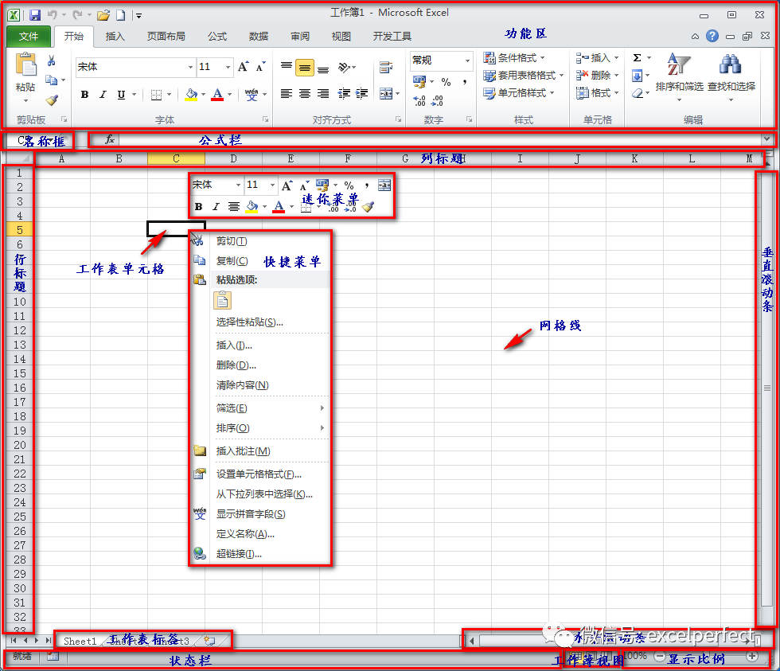780x671 pixels.
Task: Click the Insert Worksheet icon next to sheet tabs
Action: (209, 641)
